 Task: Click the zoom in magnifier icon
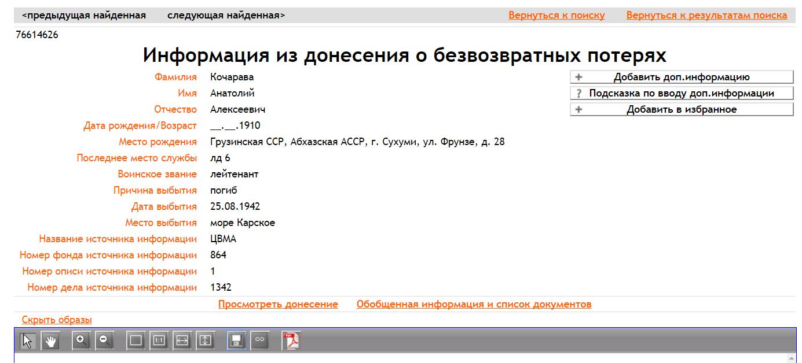[81, 341]
